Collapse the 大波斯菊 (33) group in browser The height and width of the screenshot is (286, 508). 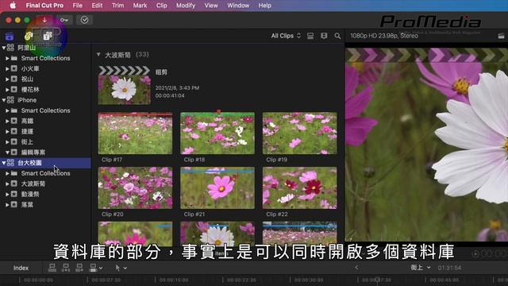point(98,55)
